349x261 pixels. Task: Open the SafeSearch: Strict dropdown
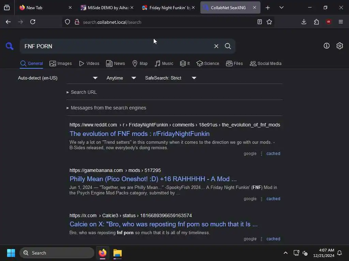[170, 78]
